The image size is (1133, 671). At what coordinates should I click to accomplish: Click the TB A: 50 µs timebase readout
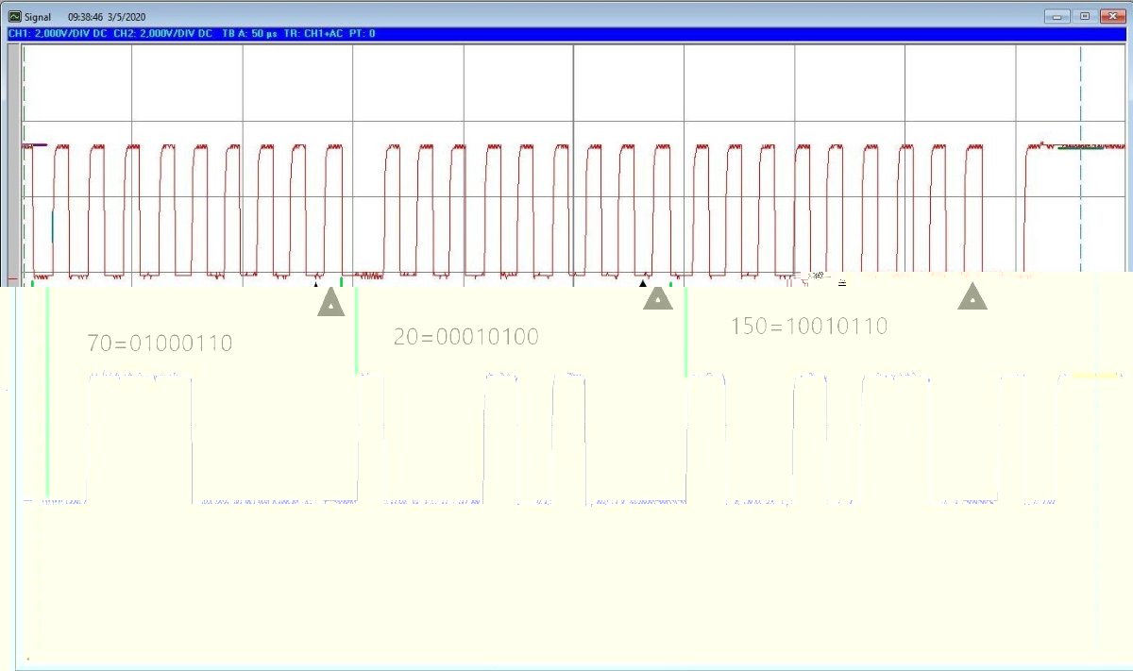(250, 34)
